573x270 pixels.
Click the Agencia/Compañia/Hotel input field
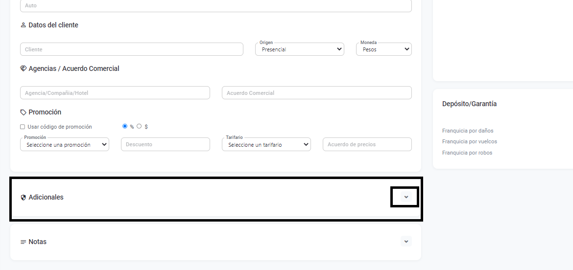coord(115,93)
